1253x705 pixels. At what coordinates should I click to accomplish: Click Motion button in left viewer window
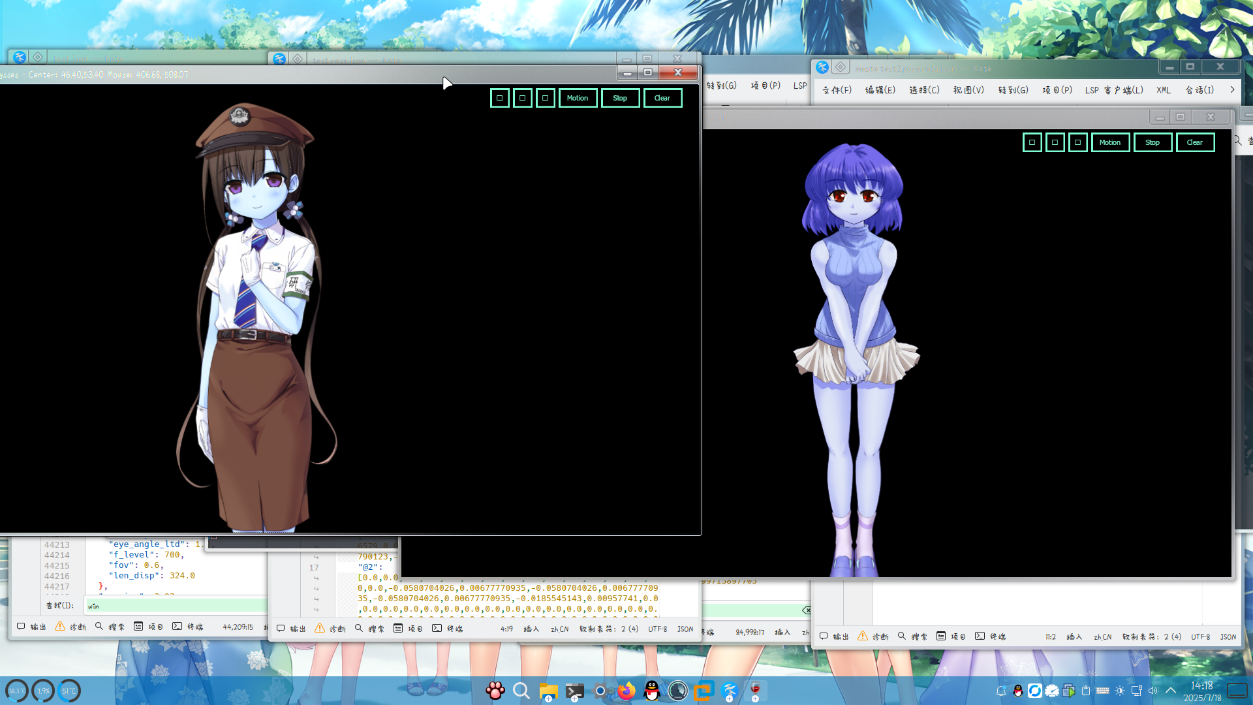pyautogui.click(x=578, y=98)
